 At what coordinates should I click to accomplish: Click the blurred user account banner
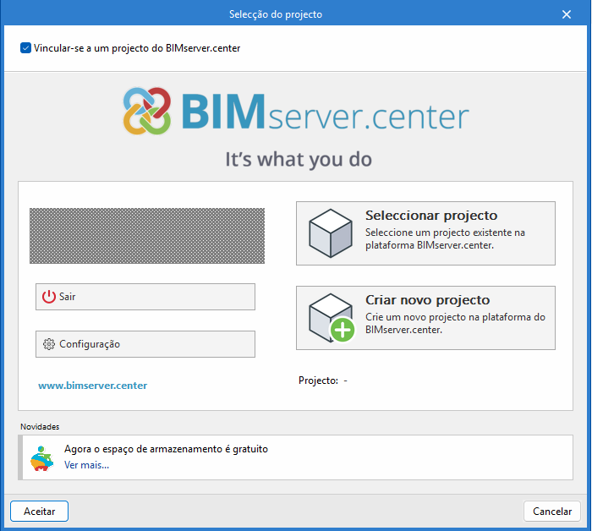(147, 236)
